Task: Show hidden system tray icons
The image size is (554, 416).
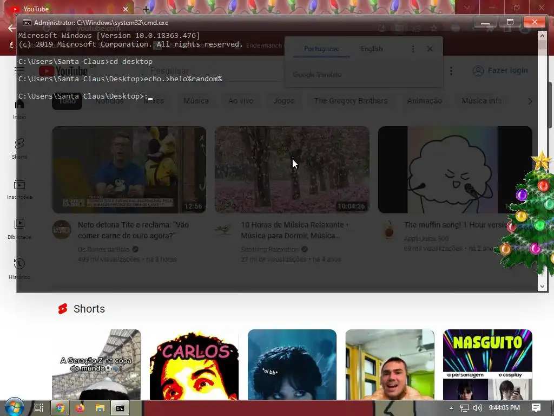Action: tap(451, 408)
